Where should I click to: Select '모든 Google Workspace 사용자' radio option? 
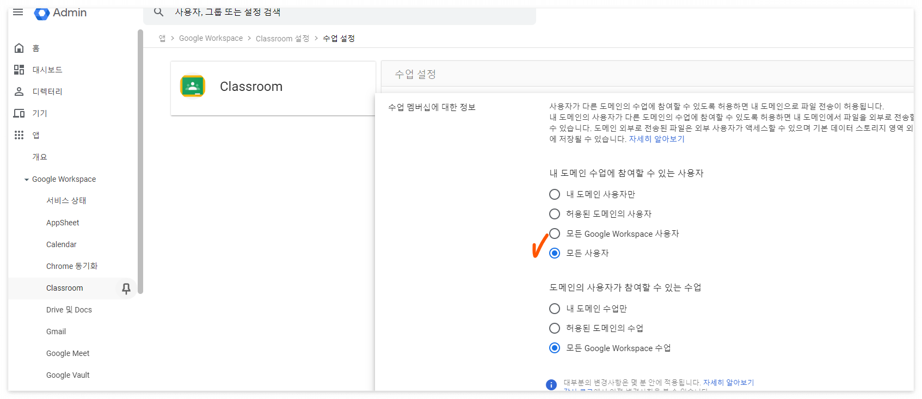(x=555, y=234)
